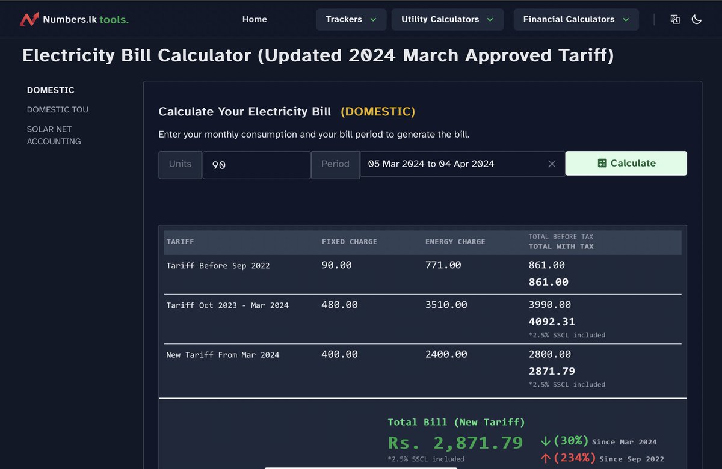Expand the Financial Calculators dropdown
Screen dimensions: 722x469
[576, 19]
